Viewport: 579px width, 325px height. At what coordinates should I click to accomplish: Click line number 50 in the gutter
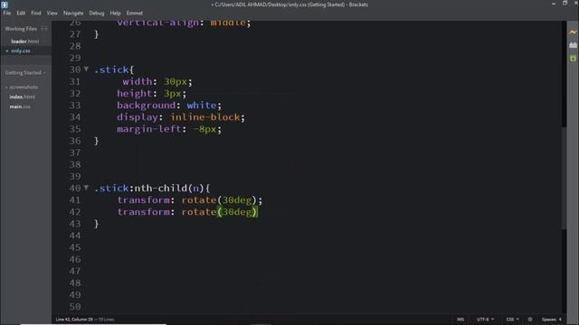pyautogui.click(x=75, y=307)
